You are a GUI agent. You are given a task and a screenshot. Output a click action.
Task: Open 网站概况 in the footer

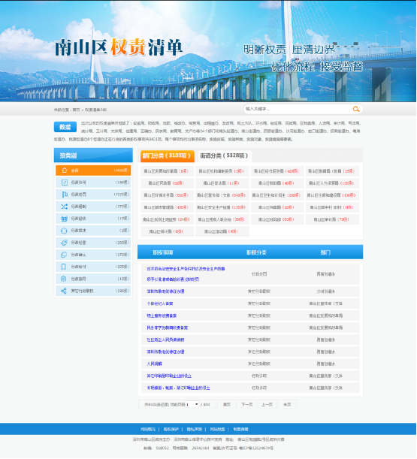pos(148,430)
